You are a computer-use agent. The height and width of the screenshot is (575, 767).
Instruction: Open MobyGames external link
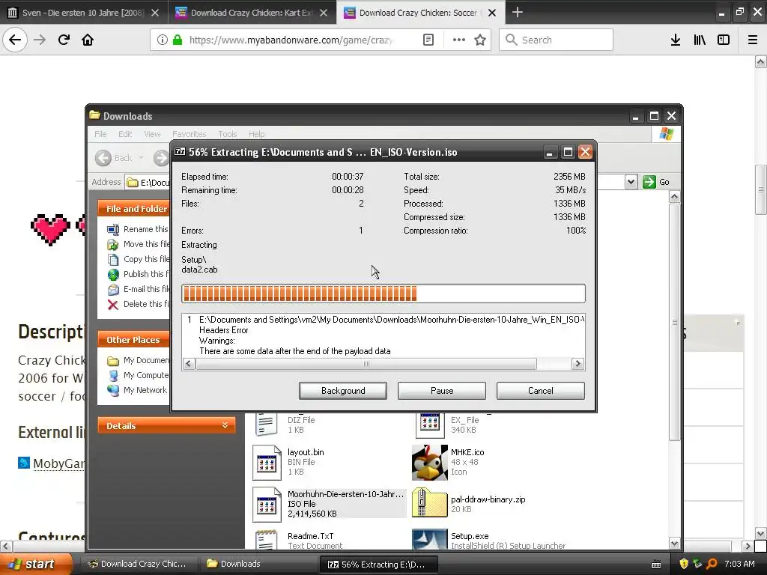58,463
